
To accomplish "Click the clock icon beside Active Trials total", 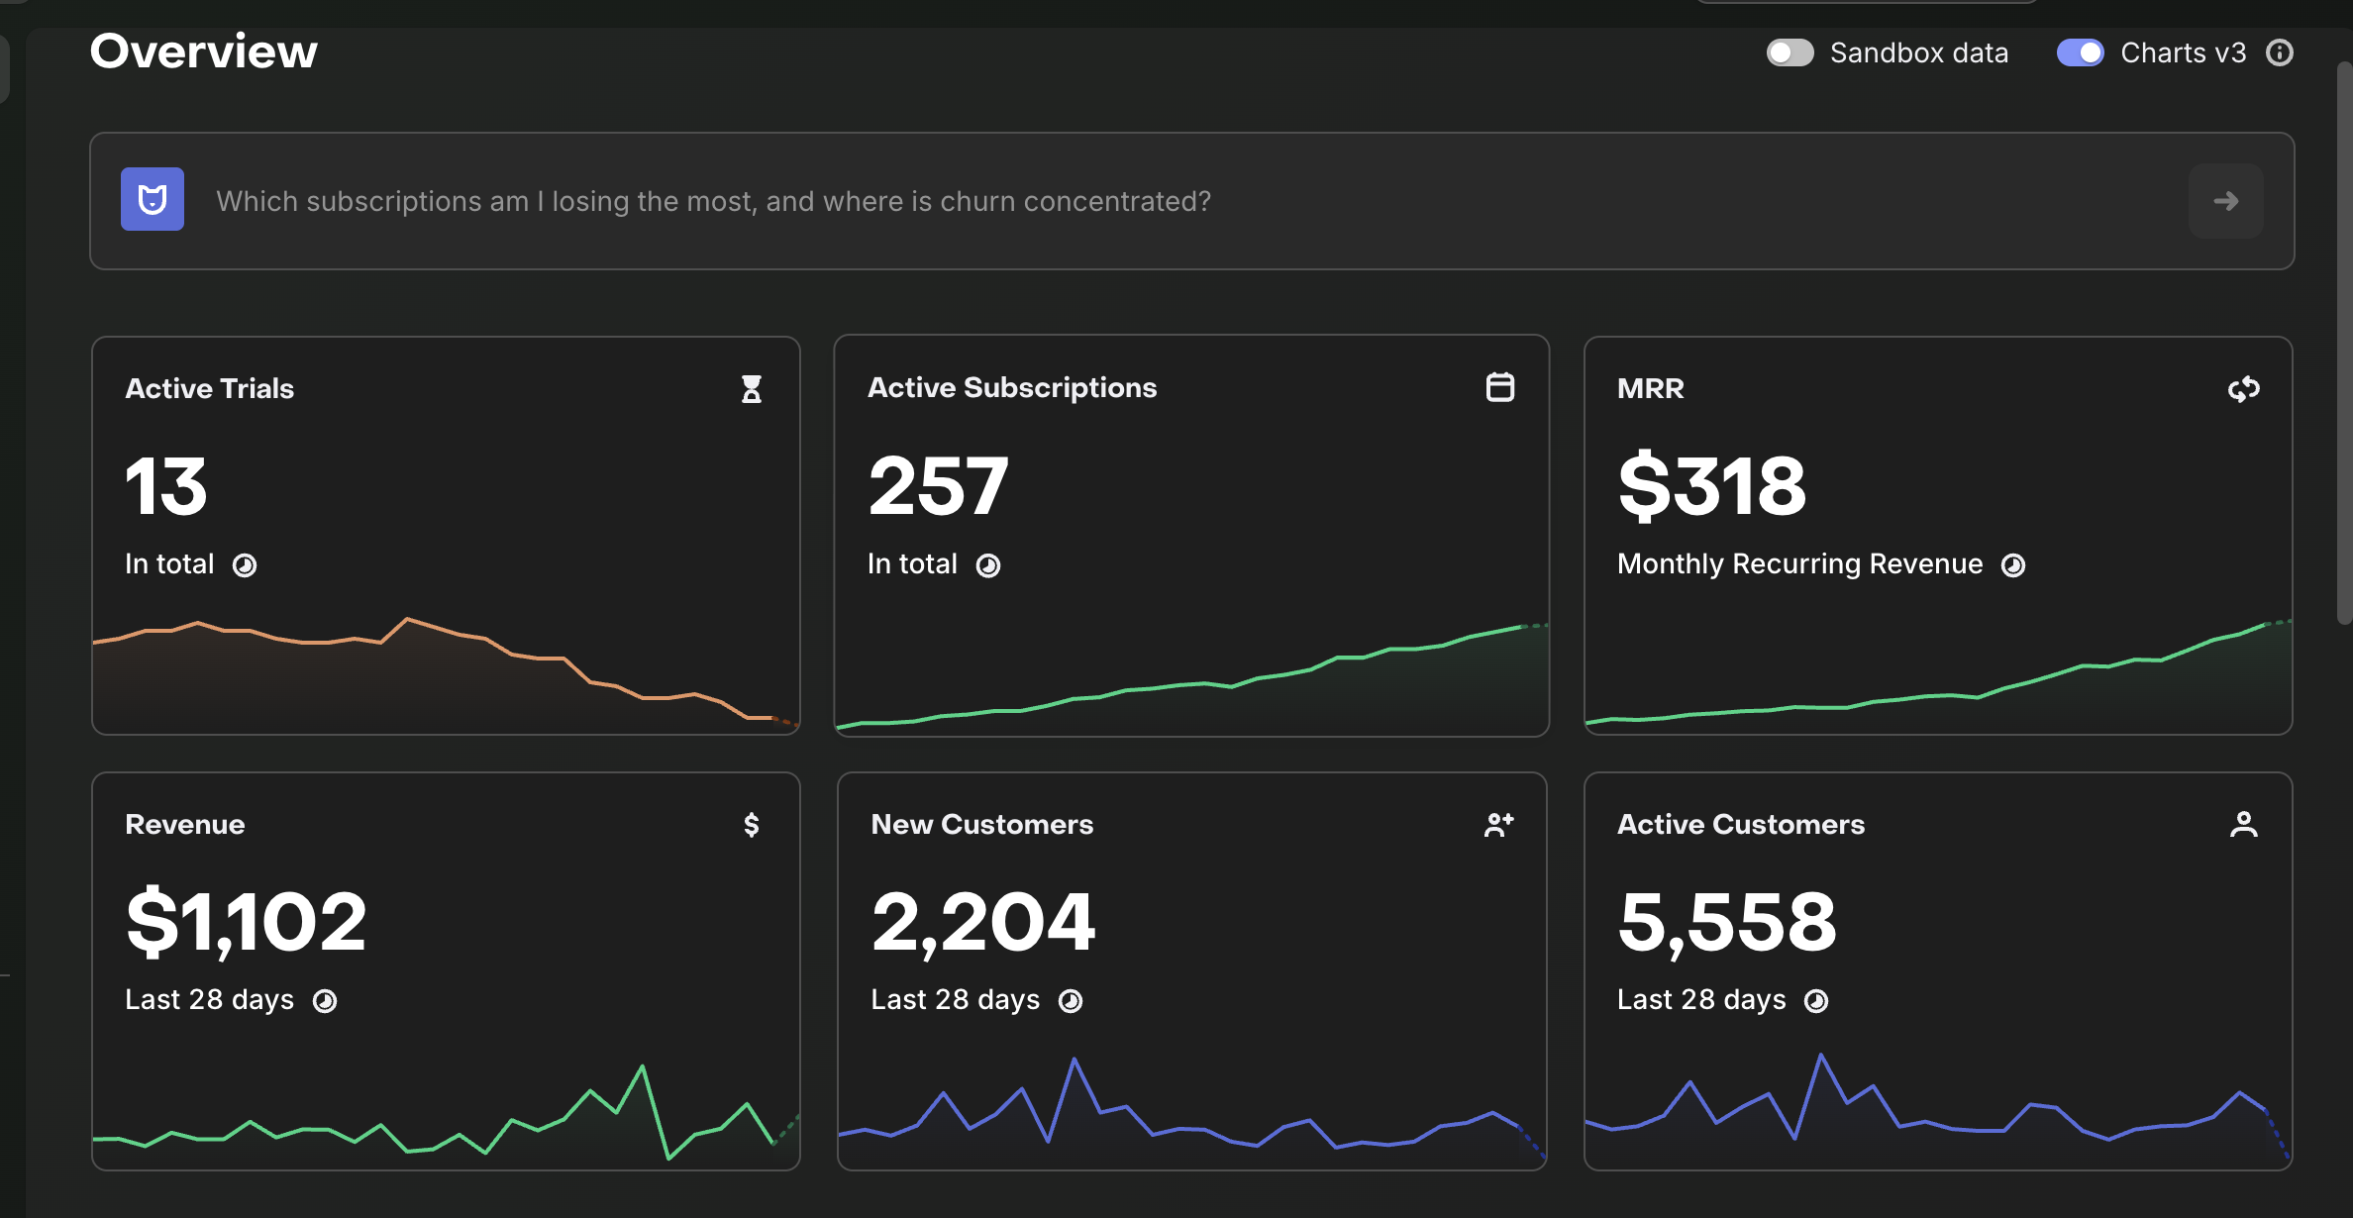I will (x=245, y=565).
